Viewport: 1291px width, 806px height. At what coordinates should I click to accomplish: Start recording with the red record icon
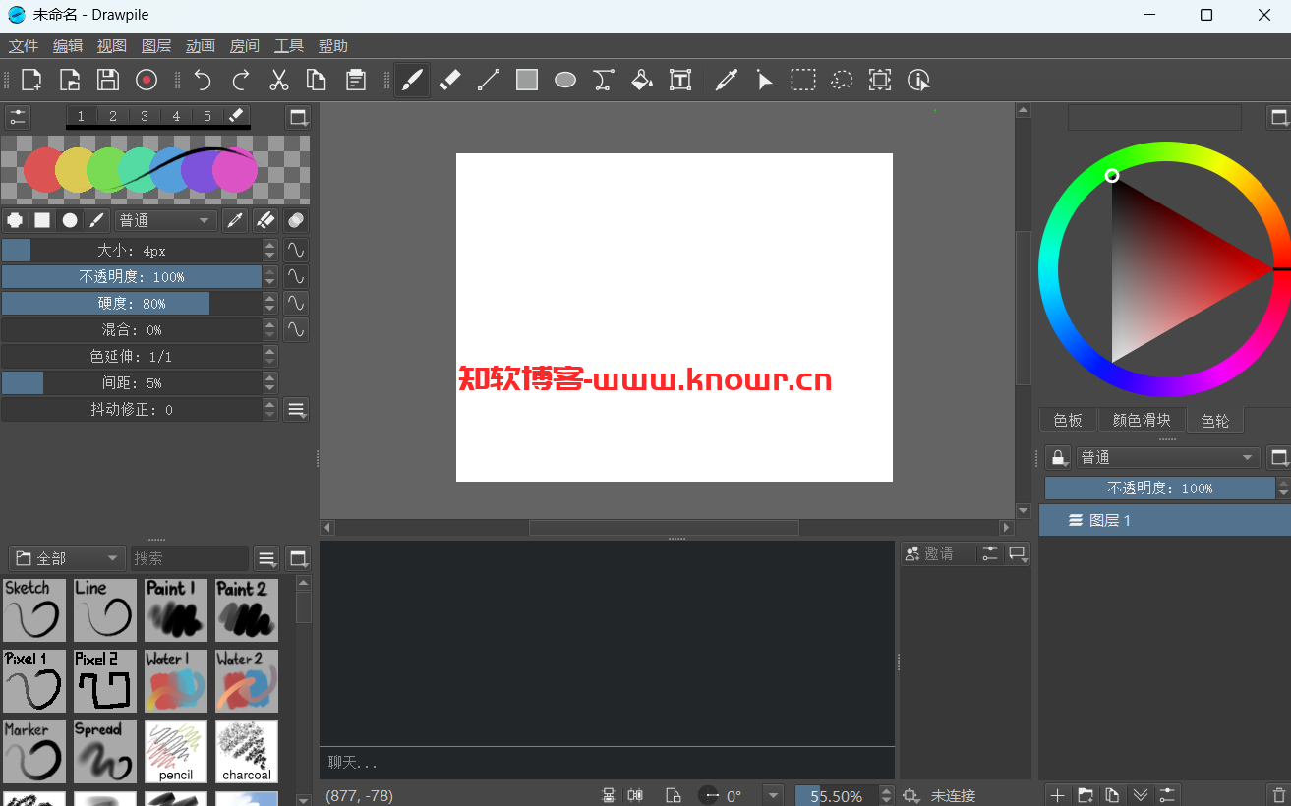tap(147, 81)
